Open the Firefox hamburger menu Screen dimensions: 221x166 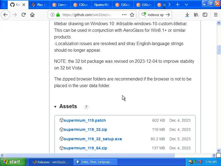coord(216,15)
